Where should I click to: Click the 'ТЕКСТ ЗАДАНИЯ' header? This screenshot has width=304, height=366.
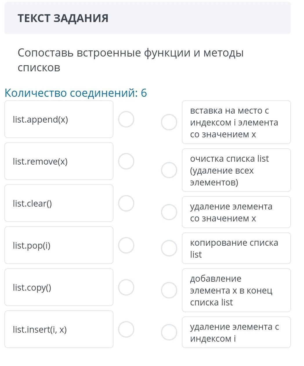coord(63,18)
